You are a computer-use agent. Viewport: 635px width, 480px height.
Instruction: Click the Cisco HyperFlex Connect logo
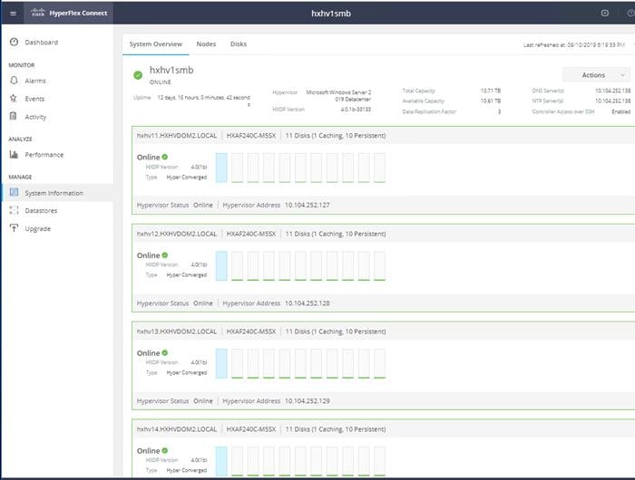[x=69, y=13]
